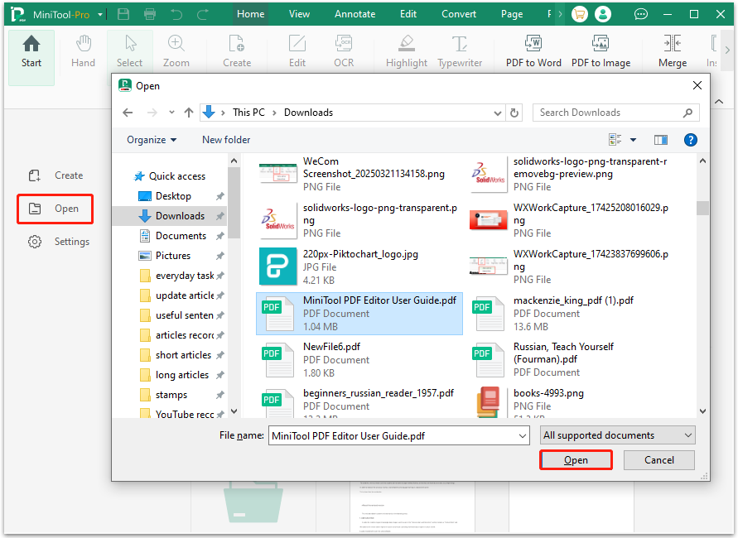Cancel the Open dialog

pyautogui.click(x=659, y=460)
